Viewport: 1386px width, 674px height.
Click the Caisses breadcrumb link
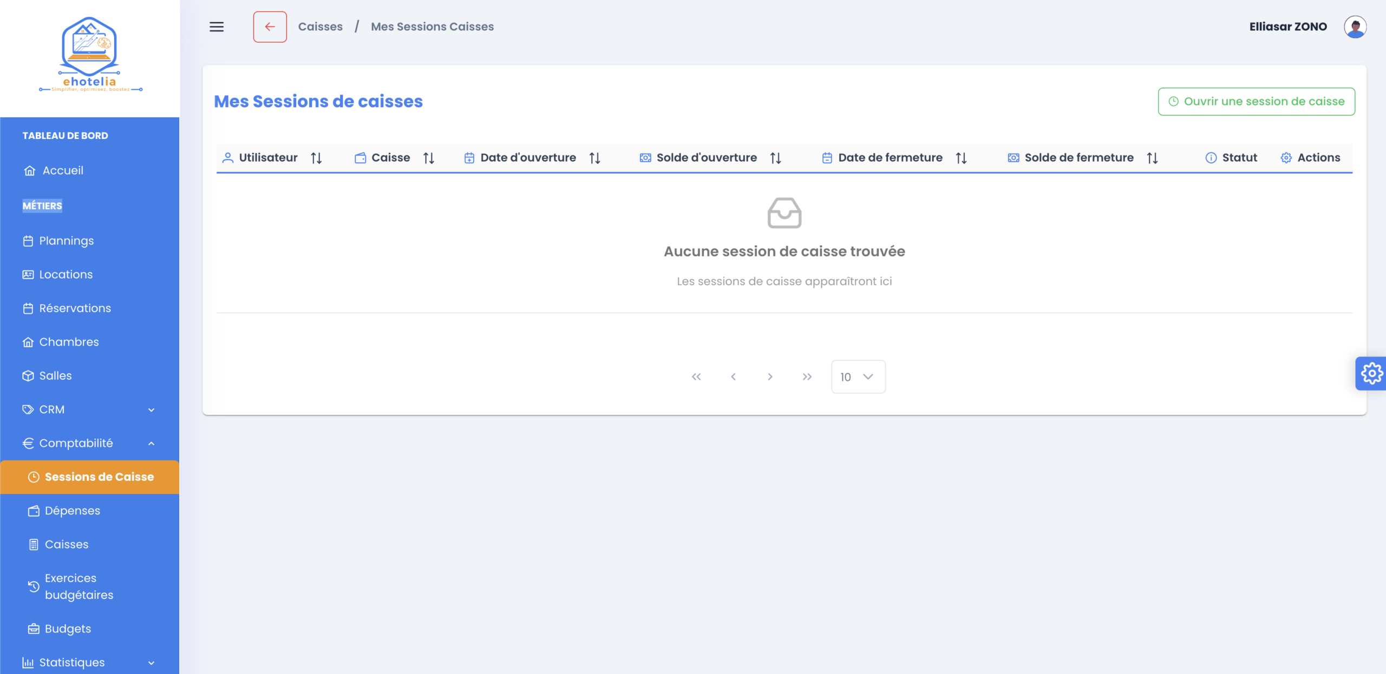point(320,27)
